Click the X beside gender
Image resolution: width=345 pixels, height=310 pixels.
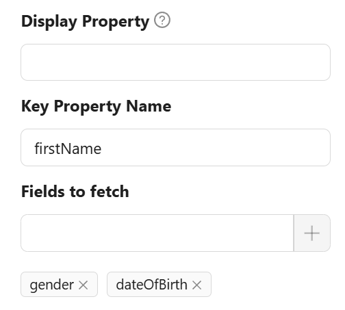84,285
